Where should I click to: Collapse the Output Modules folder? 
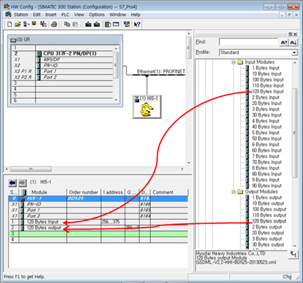(x=234, y=192)
